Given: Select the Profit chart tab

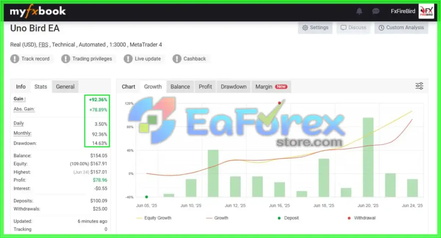Looking at the screenshot, I should click(x=205, y=87).
